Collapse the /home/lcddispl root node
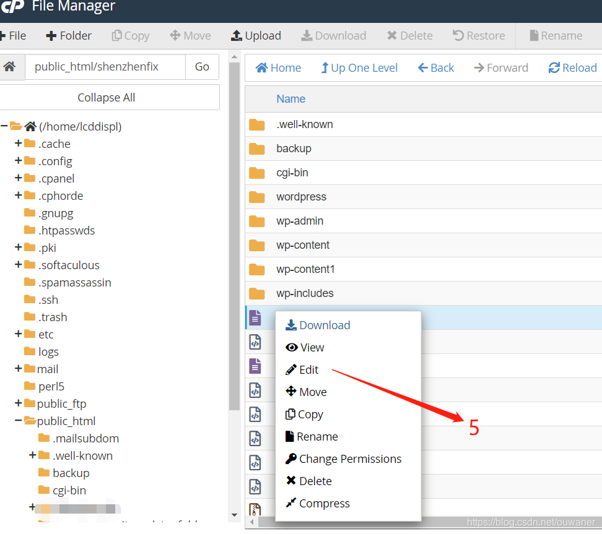This screenshot has height=534, width=602. (4, 126)
